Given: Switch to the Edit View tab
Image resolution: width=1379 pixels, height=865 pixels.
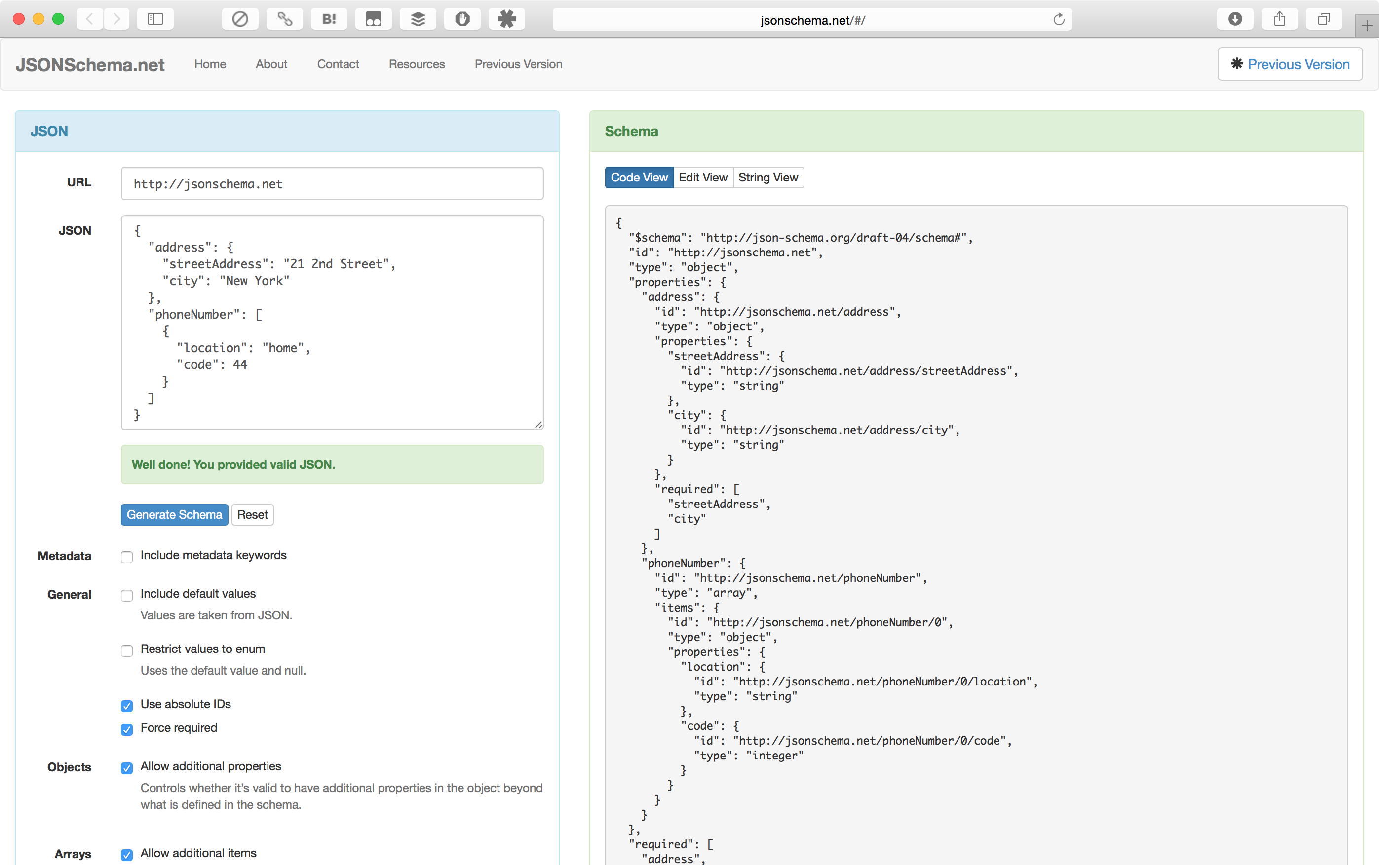Looking at the screenshot, I should point(703,178).
